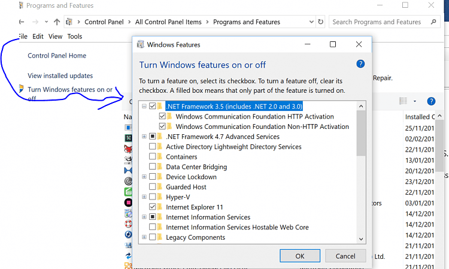Check the Legacy Components checkbox
Viewport: 449px width, 269px height.
[153, 237]
